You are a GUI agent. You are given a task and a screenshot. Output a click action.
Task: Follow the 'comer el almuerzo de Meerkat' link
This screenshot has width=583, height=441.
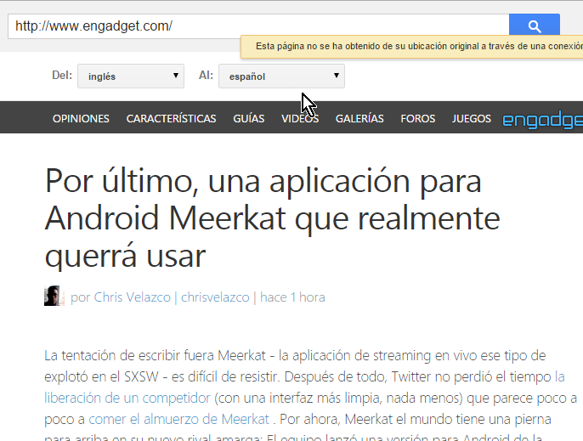(178, 420)
